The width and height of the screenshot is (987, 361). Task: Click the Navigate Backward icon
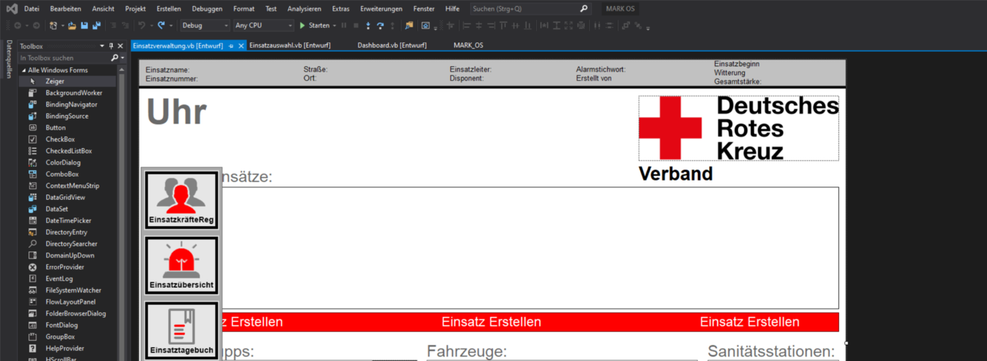[x=18, y=25]
